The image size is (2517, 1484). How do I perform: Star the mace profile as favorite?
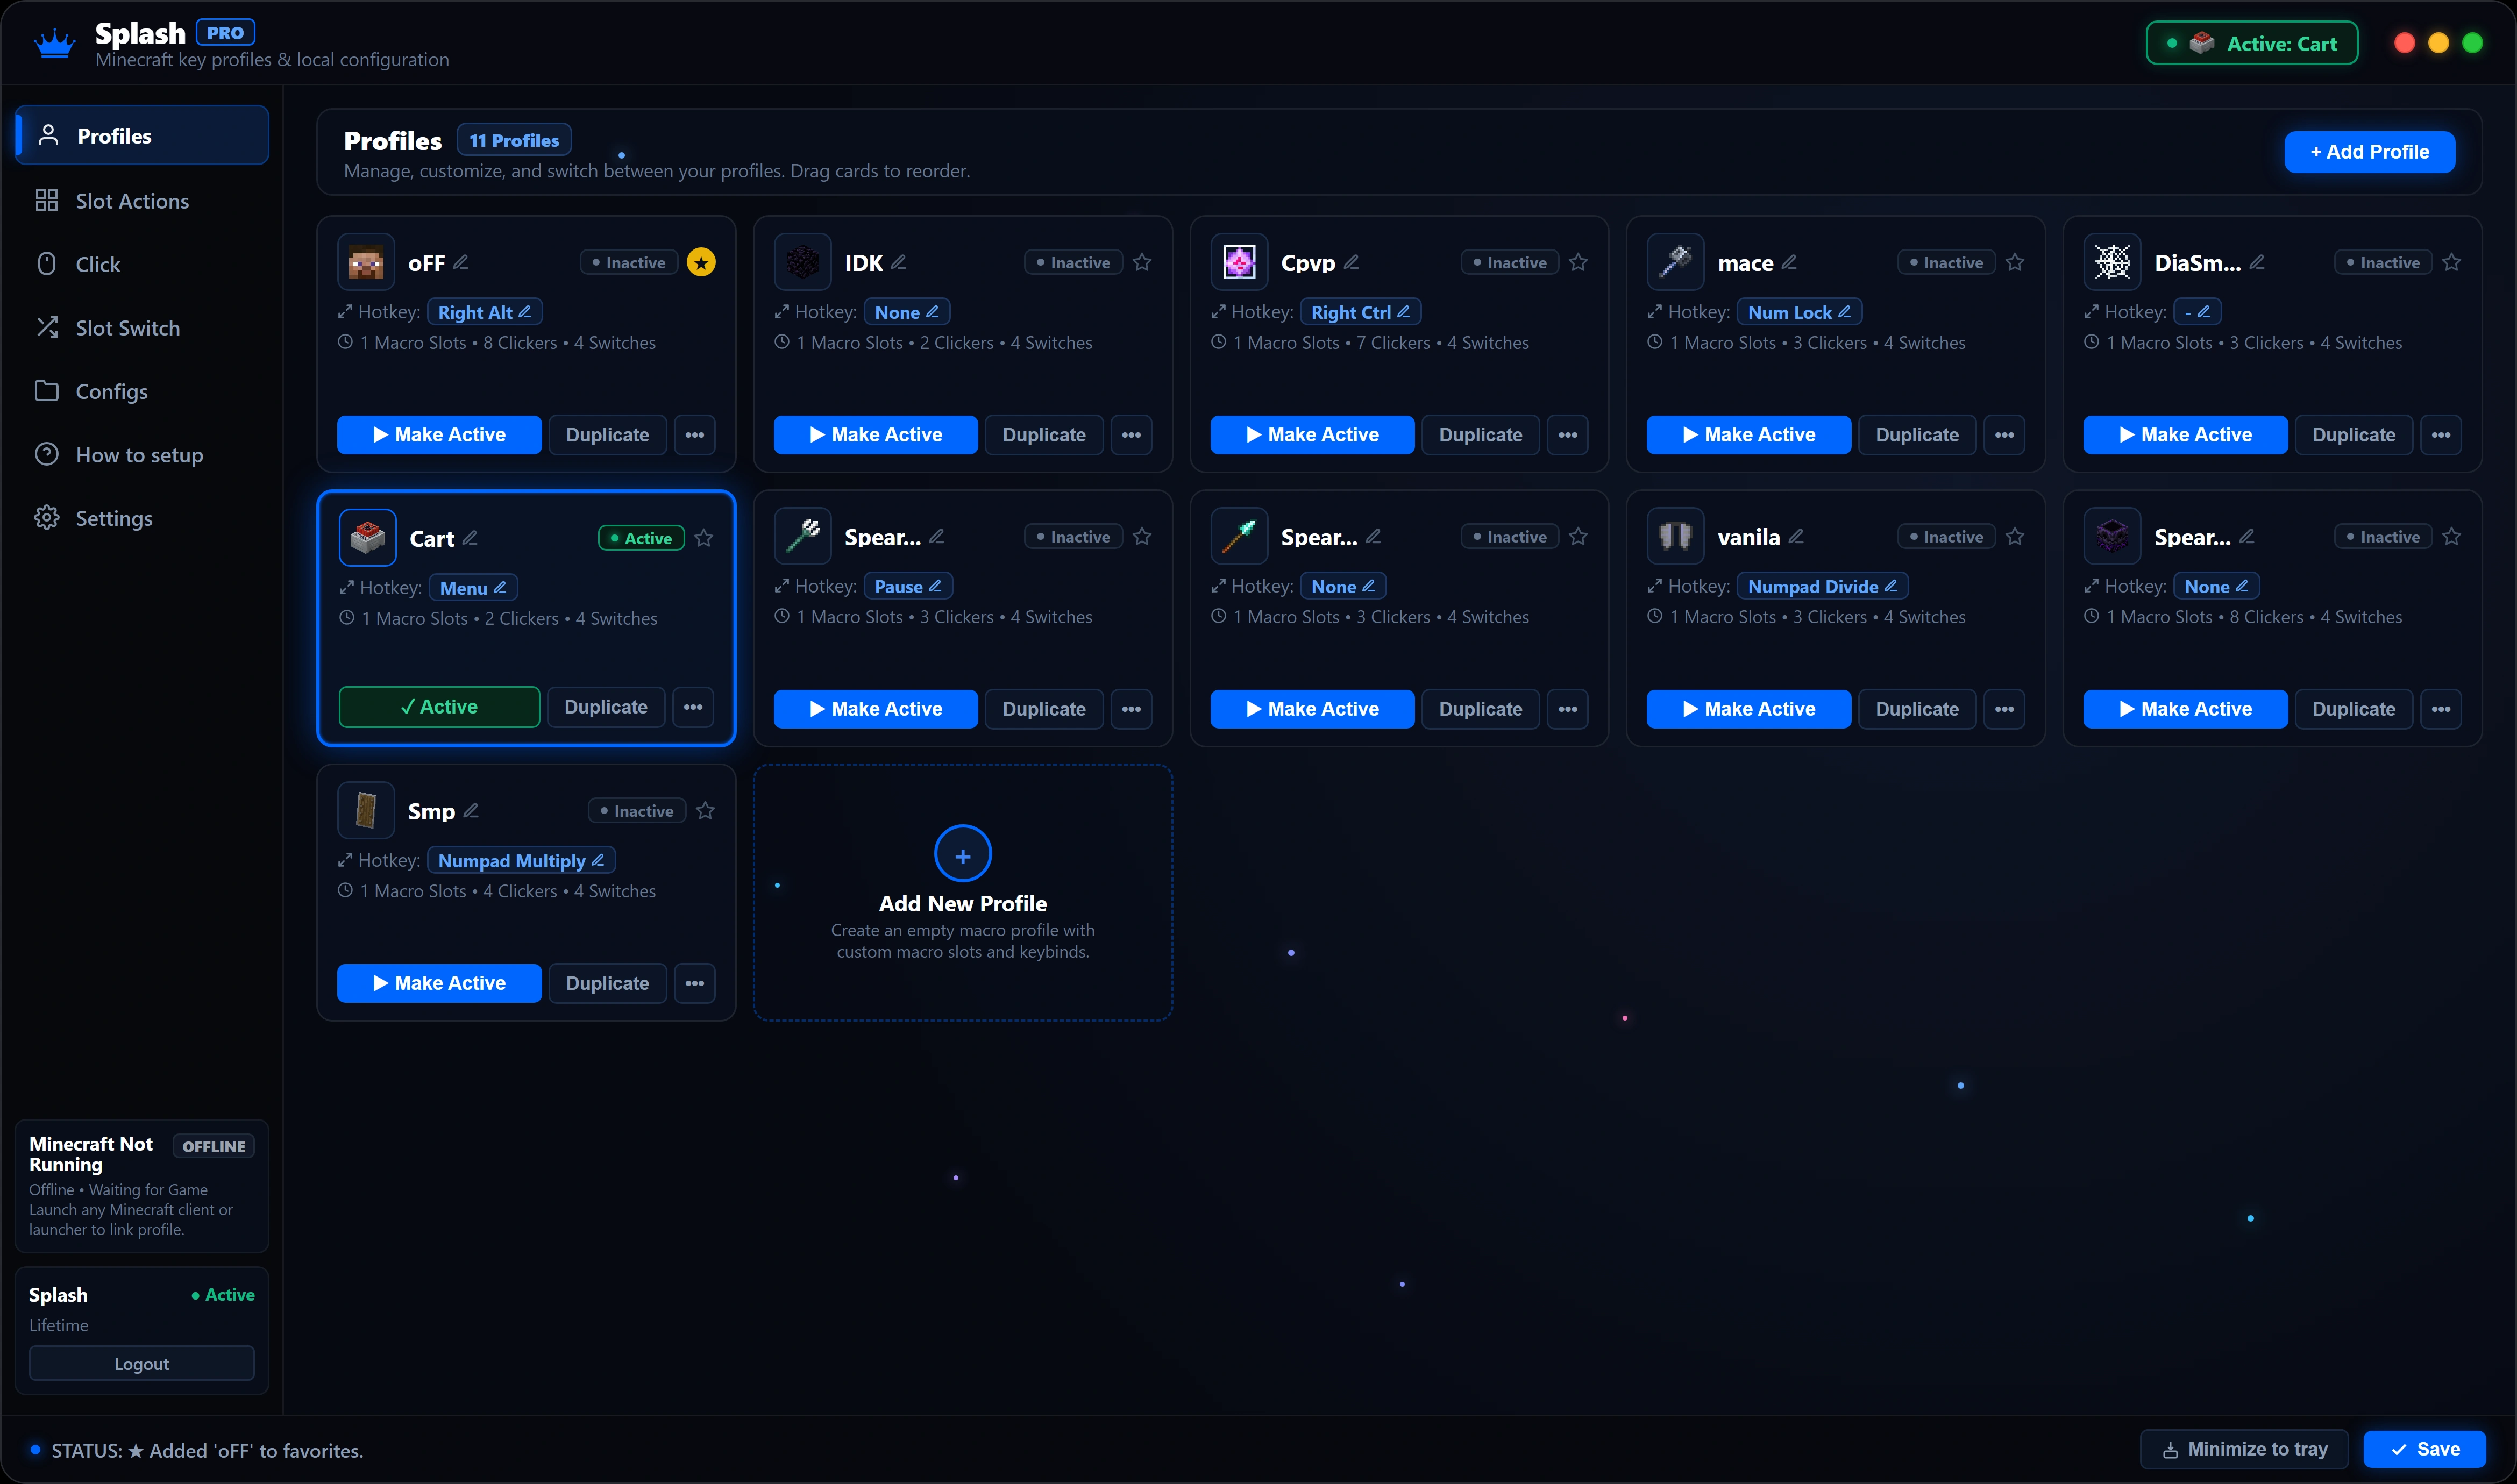click(2015, 262)
